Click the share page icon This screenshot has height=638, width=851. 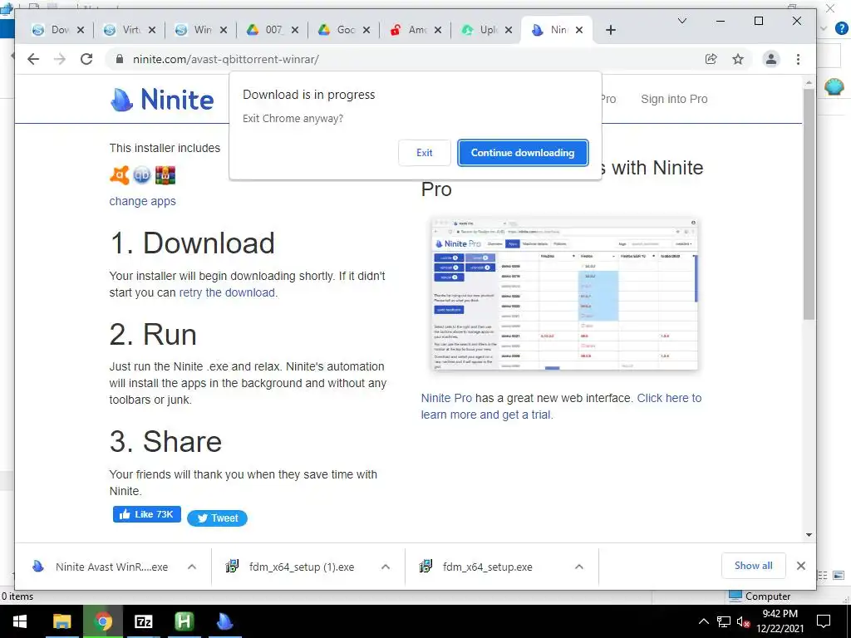click(711, 59)
